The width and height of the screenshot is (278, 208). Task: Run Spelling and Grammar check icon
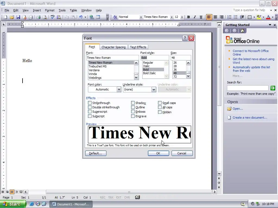click(52, 17)
